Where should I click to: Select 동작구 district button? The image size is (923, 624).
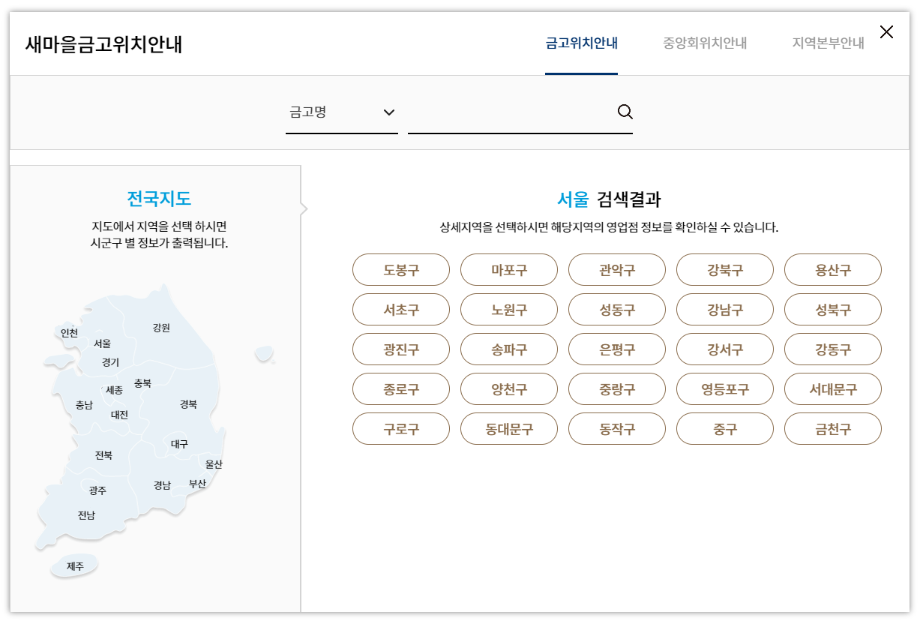(617, 429)
